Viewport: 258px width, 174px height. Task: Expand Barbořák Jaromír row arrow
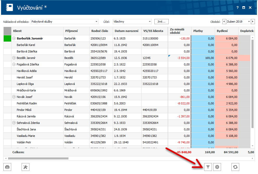point(14,38)
